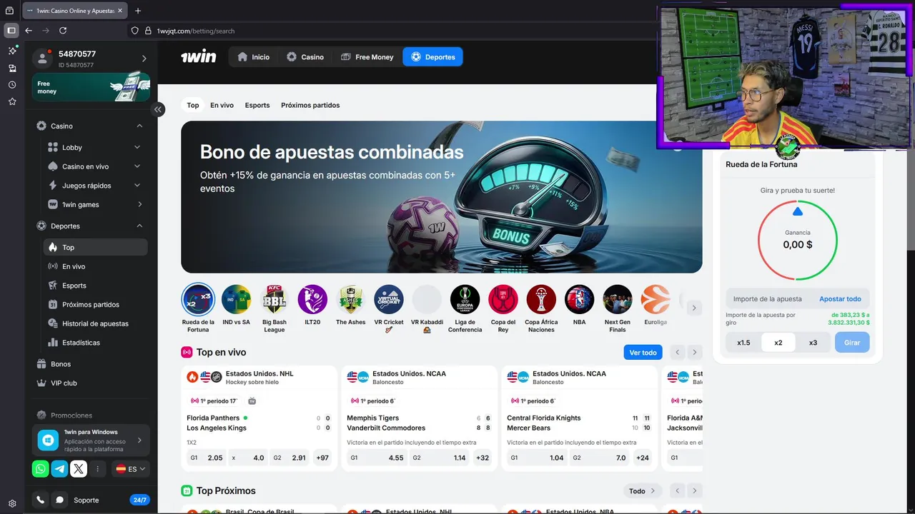The width and height of the screenshot is (915, 514).
Task: Click Importe de la apuesta field
Action: point(768,299)
